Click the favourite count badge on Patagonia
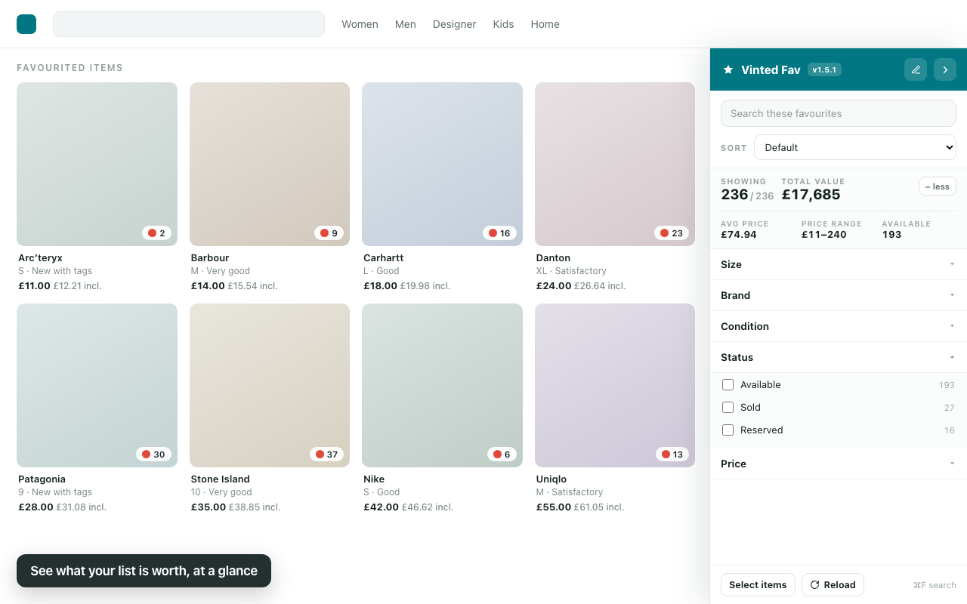This screenshot has width=967, height=604. tap(153, 455)
